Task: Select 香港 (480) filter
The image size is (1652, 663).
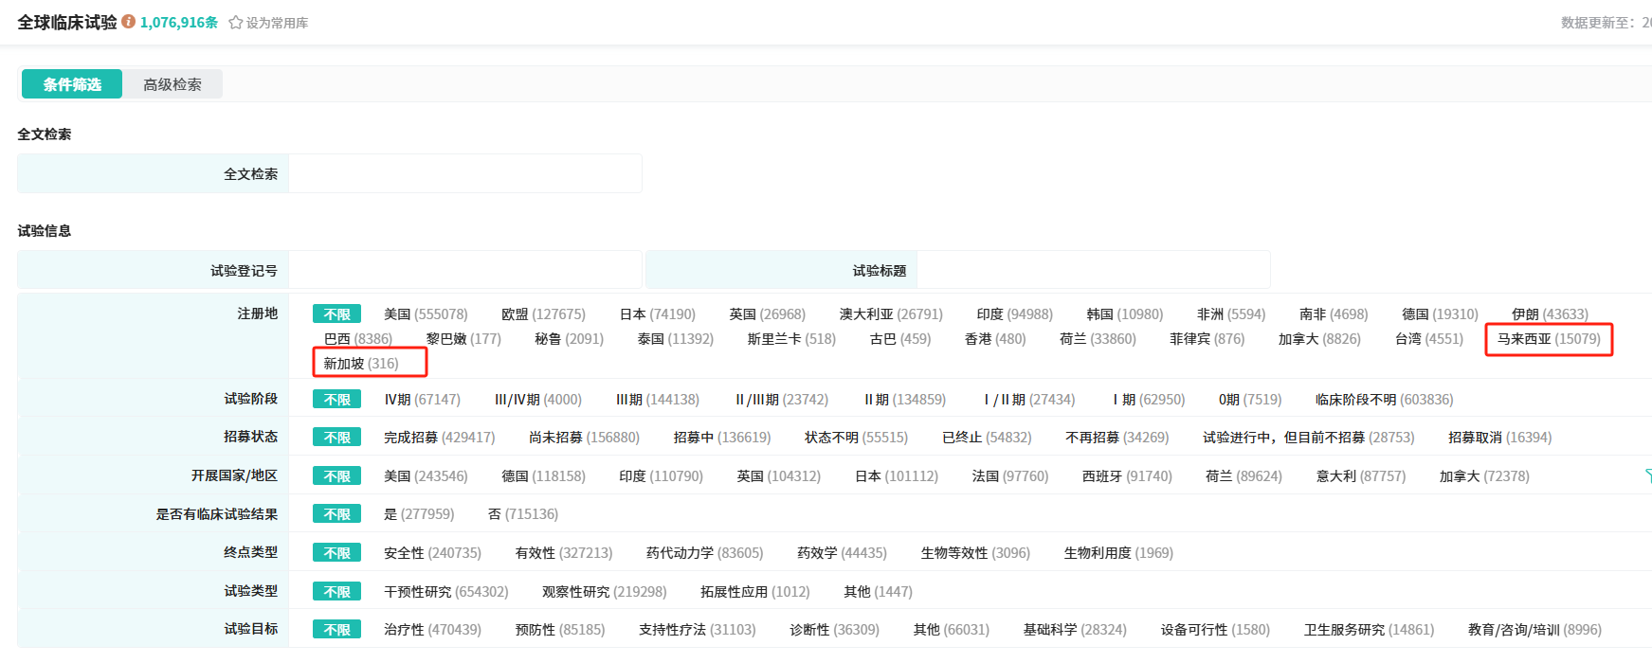Action: pos(995,339)
